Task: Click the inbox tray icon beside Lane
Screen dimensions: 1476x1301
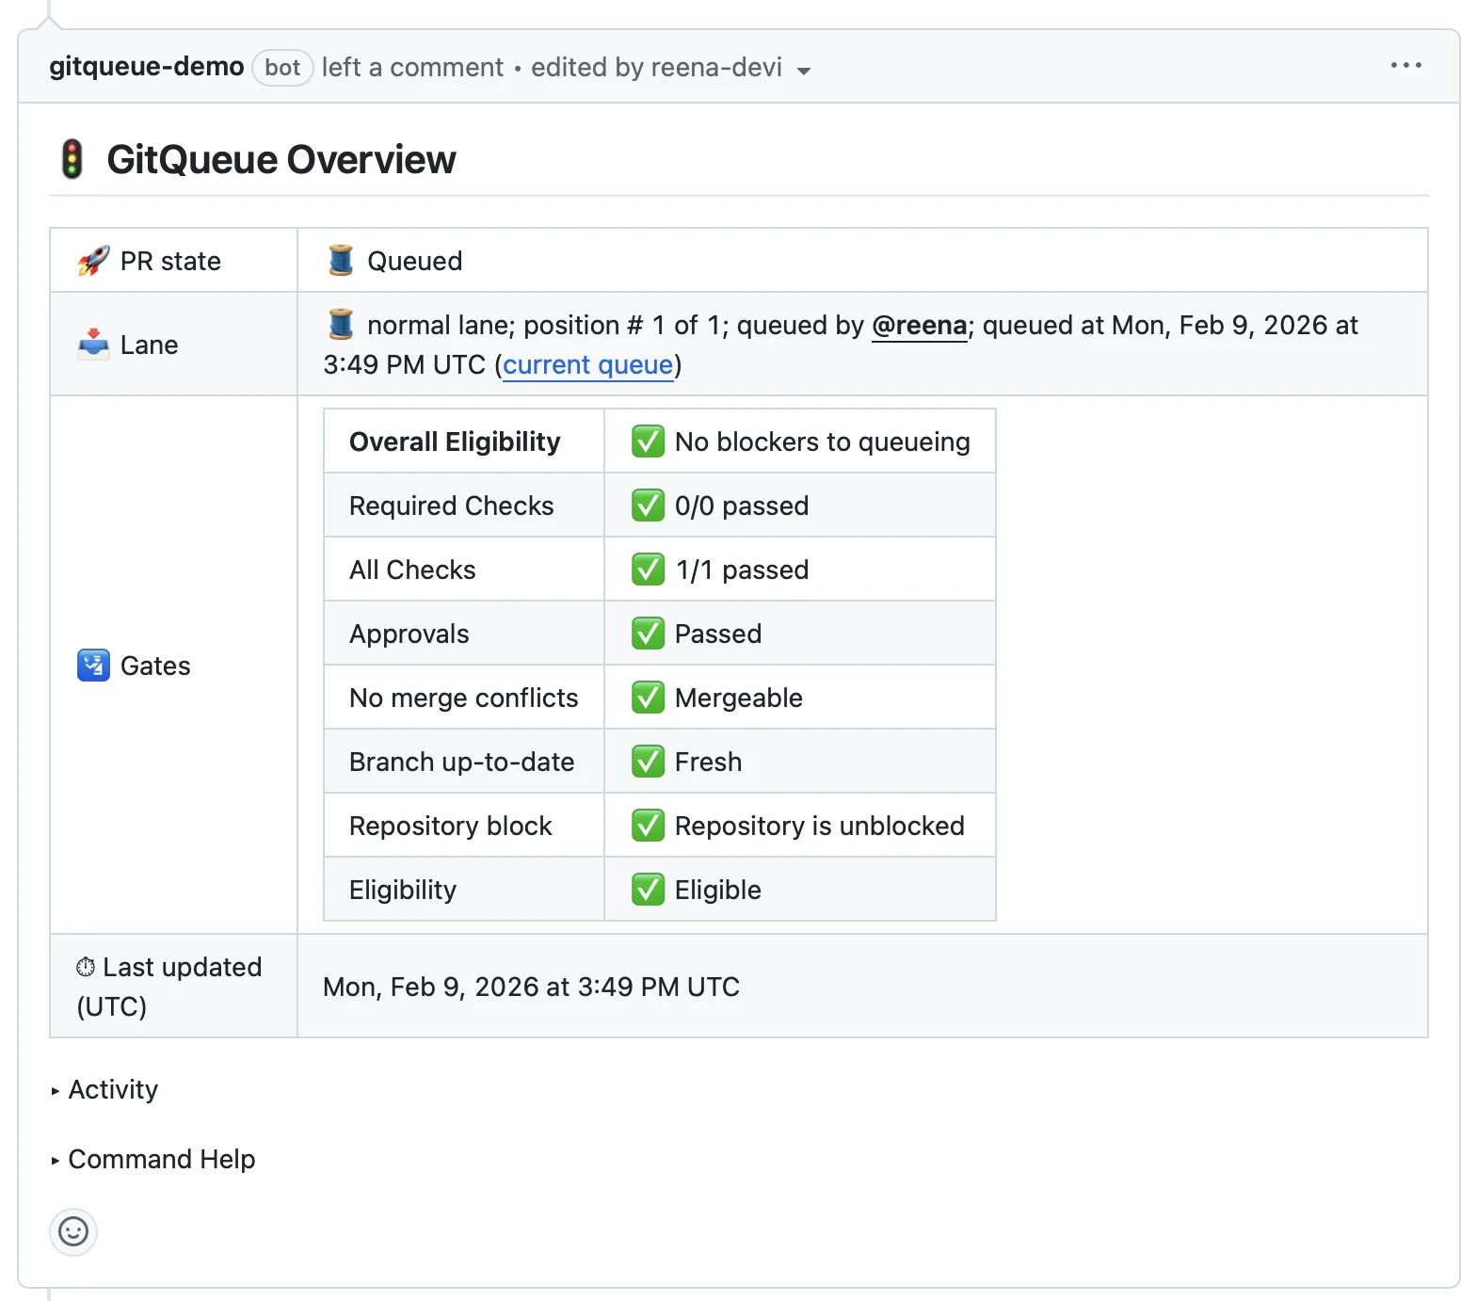Action: (93, 344)
